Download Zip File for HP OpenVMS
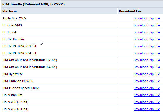163x112 pixels. coord(147,25)
